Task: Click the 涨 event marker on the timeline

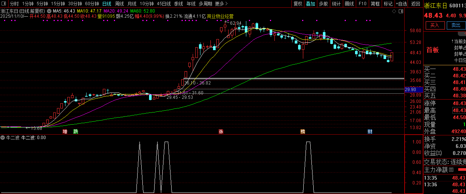Action: tap(221, 132)
